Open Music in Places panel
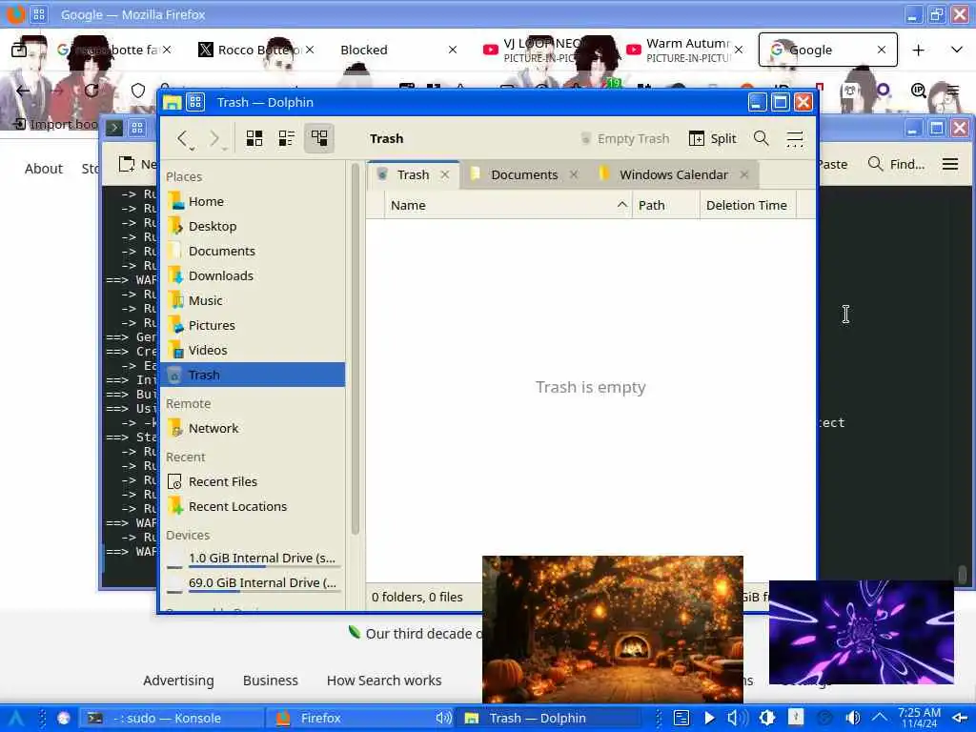 click(252, 300)
